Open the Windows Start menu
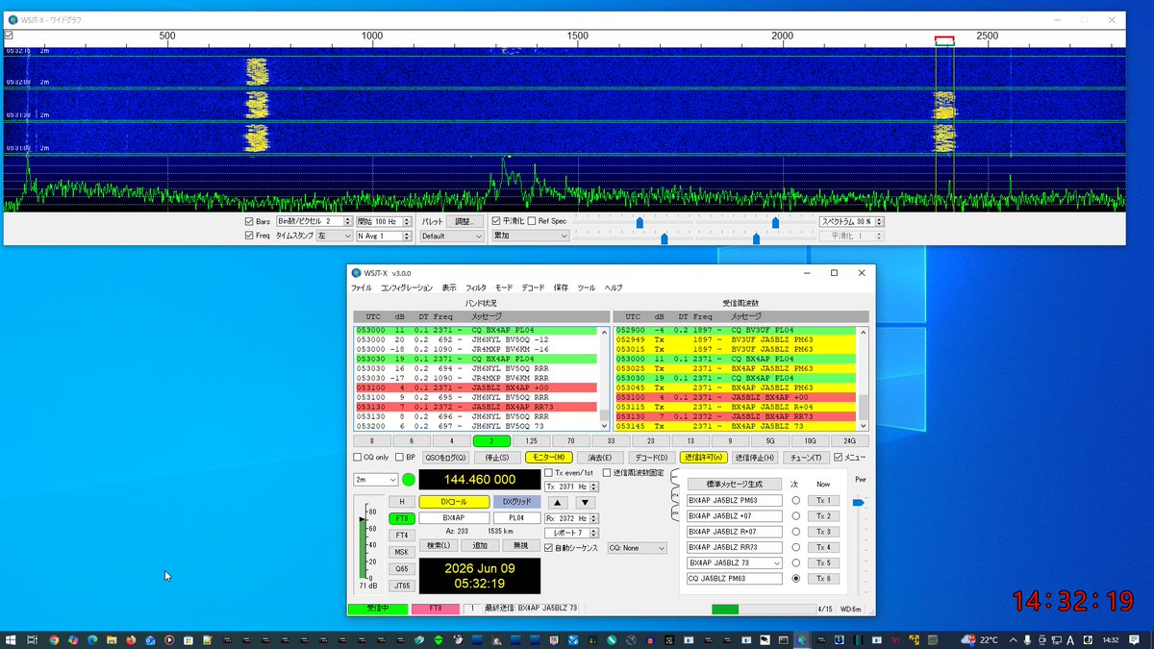 (13, 639)
